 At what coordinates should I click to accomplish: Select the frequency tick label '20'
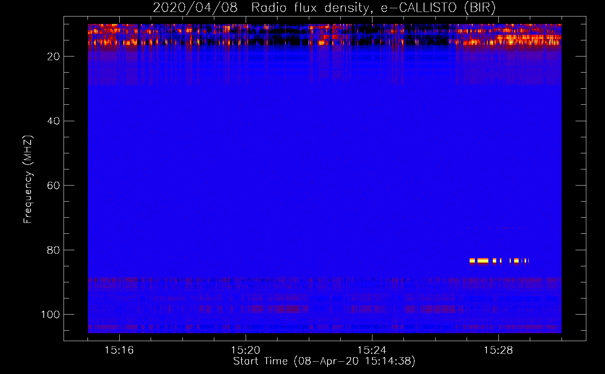(53, 56)
